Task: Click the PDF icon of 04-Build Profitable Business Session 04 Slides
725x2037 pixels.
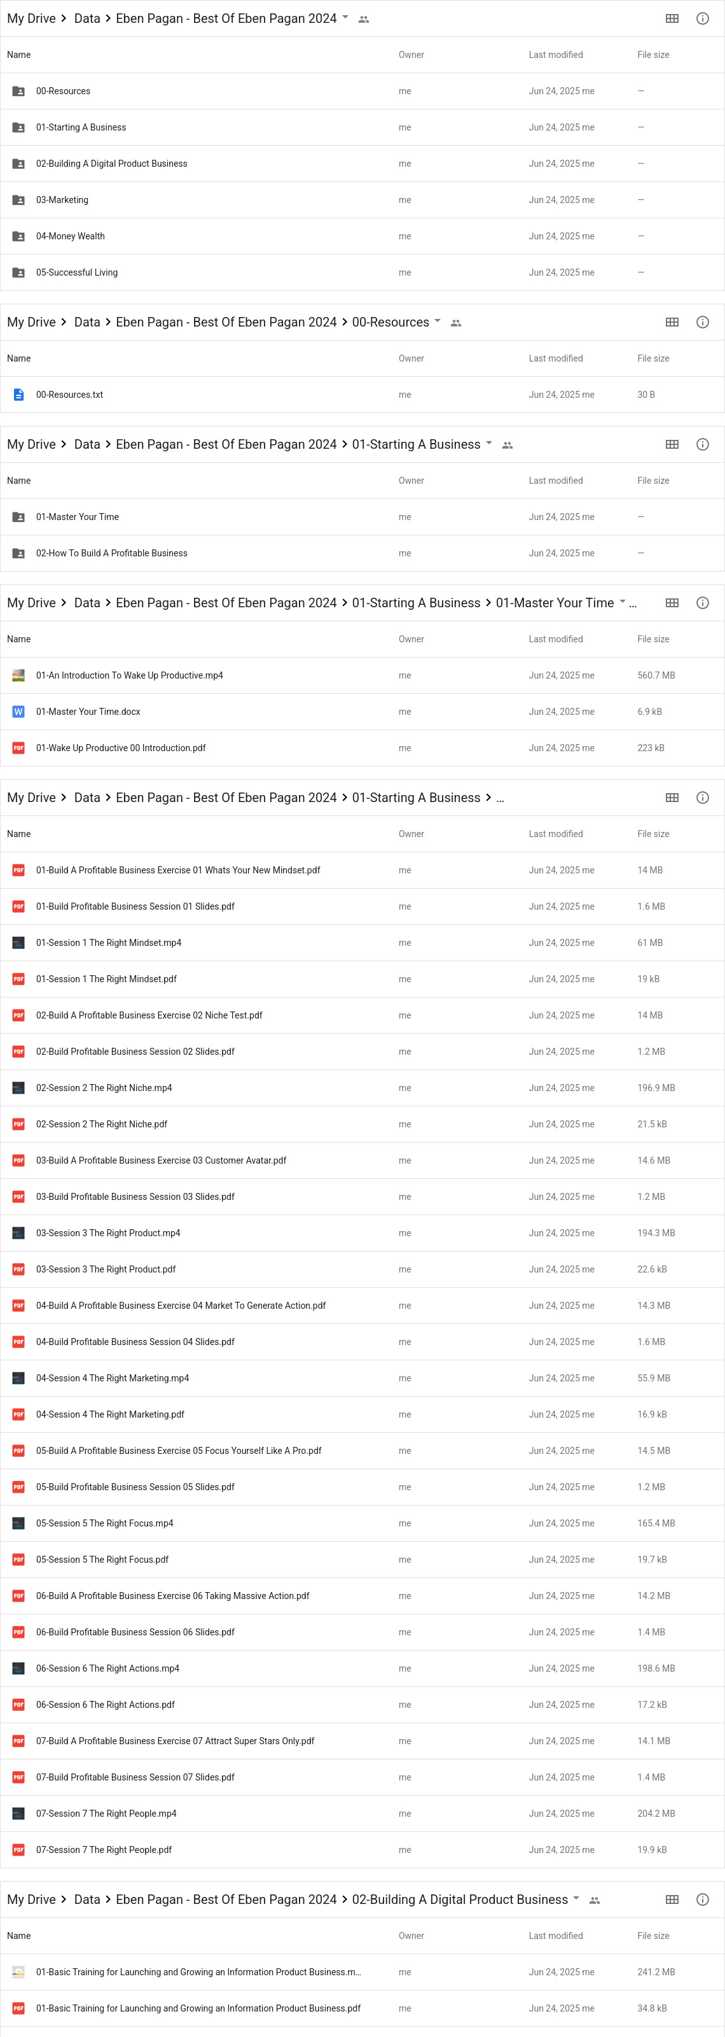Action: (18, 1342)
